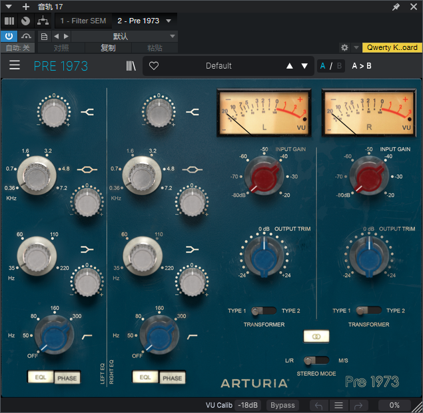Click the left VU meter
Image resolution: width=423 pixels, height=413 pixels.
[x=264, y=113]
